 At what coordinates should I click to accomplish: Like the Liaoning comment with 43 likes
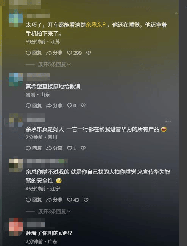tap(73, 200)
